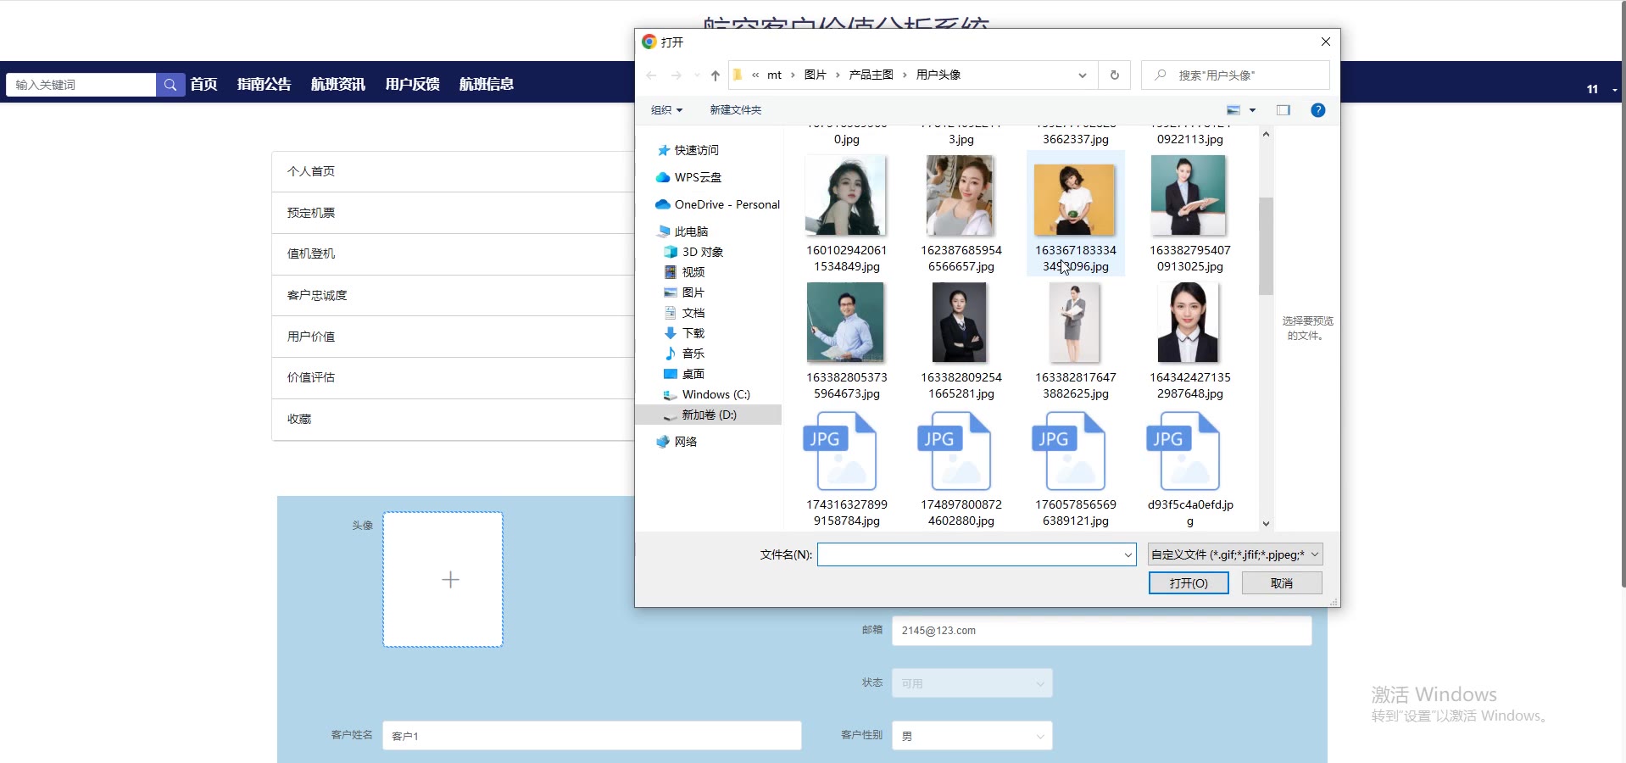
Task: Open the 音乐 folder in the sidebar
Action: coord(685,354)
